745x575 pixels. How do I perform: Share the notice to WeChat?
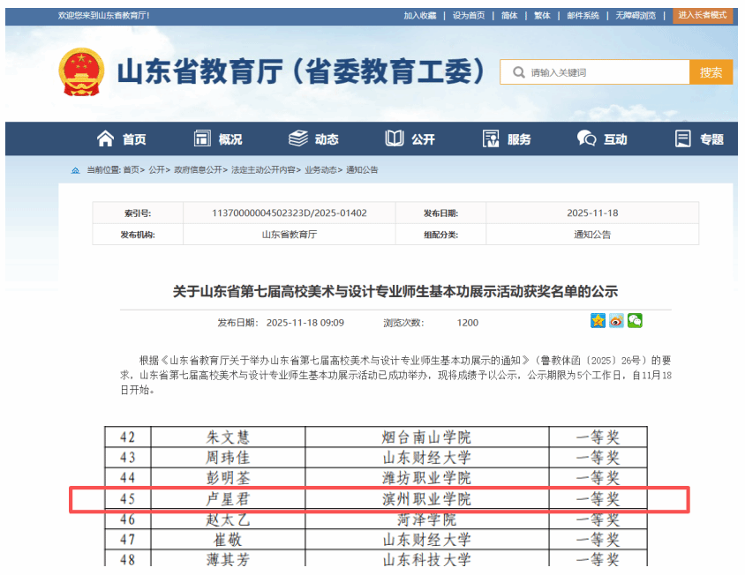pyautogui.click(x=635, y=321)
